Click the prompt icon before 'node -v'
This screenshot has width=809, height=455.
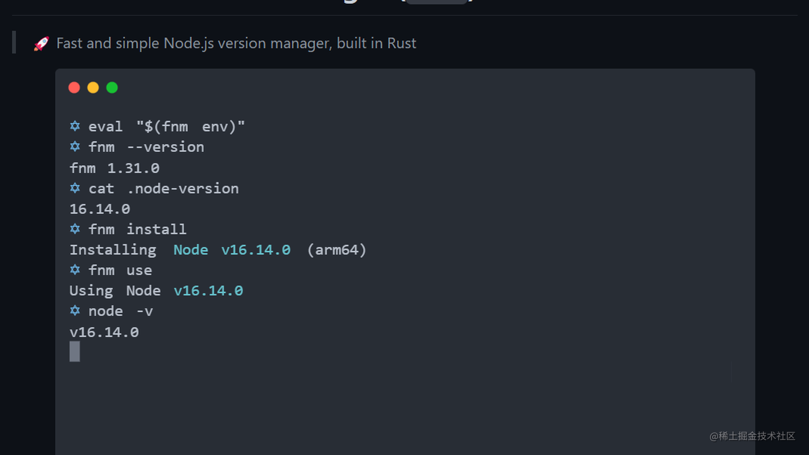coord(74,311)
